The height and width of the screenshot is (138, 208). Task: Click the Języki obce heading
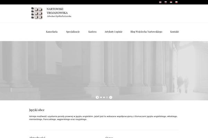pyautogui.click(x=37, y=110)
